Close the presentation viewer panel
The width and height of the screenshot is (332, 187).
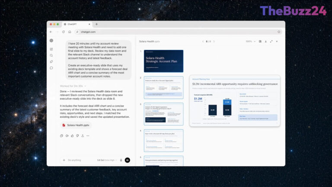[x=277, y=42]
